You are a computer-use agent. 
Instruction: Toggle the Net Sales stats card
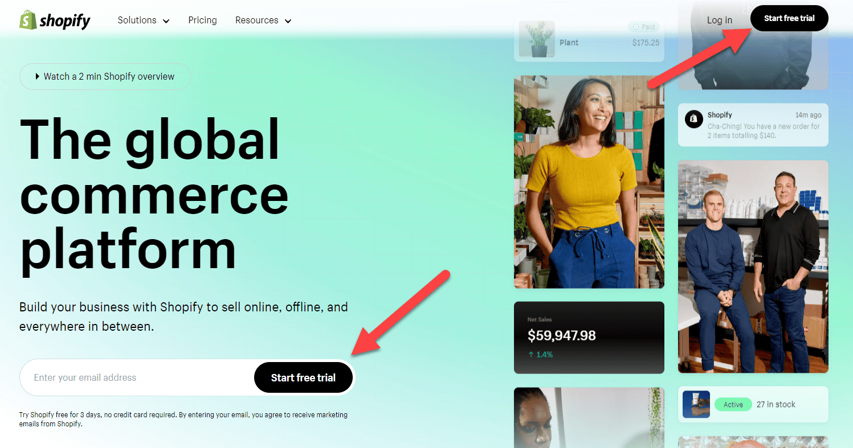(x=589, y=338)
